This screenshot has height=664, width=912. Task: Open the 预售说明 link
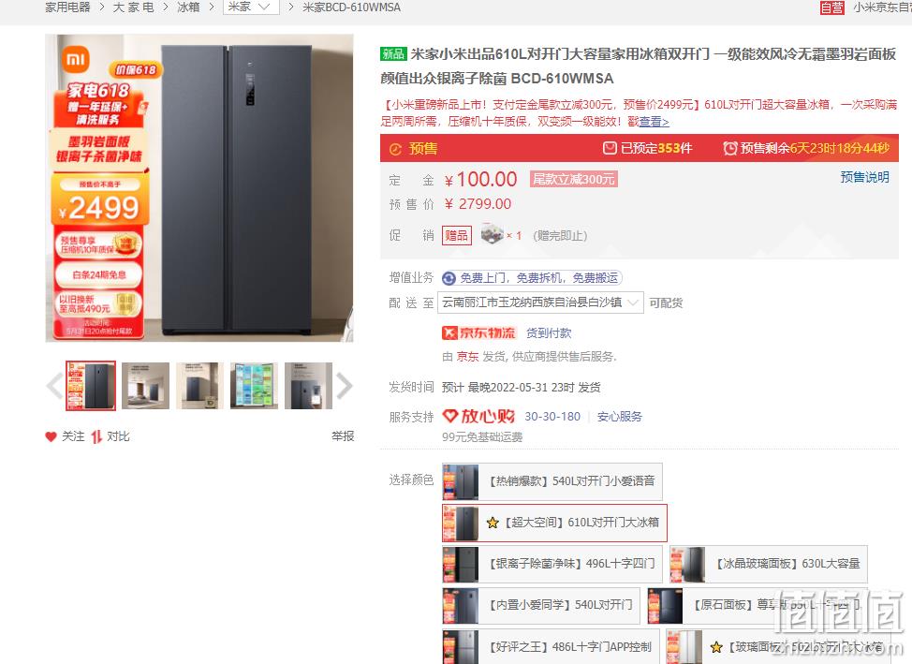(x=864, y=177)
